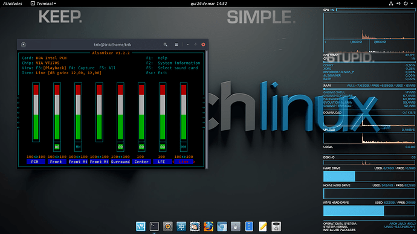Click the Surround volume bar

point(120,112)
